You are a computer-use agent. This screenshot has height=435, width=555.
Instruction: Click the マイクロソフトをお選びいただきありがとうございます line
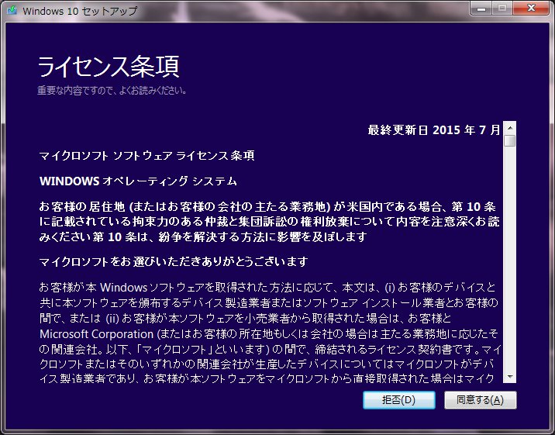pos(174,262)
